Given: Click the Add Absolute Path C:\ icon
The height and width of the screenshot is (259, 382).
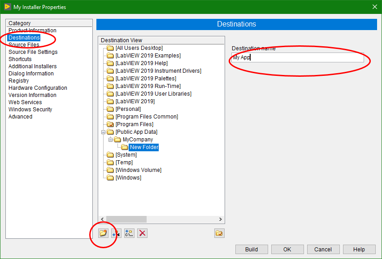Looking at the screenshot, I should [x=129, y=233].
